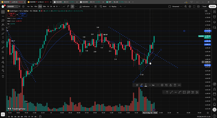The image size is (217, 118).
Task: Lock the selected drawing
Action: [171, 85]
